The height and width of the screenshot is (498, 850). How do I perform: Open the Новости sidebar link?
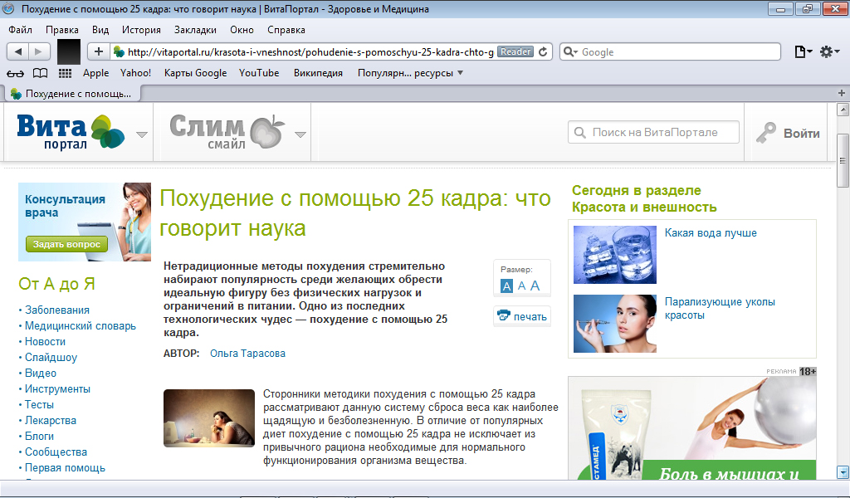tap(45, 341)
